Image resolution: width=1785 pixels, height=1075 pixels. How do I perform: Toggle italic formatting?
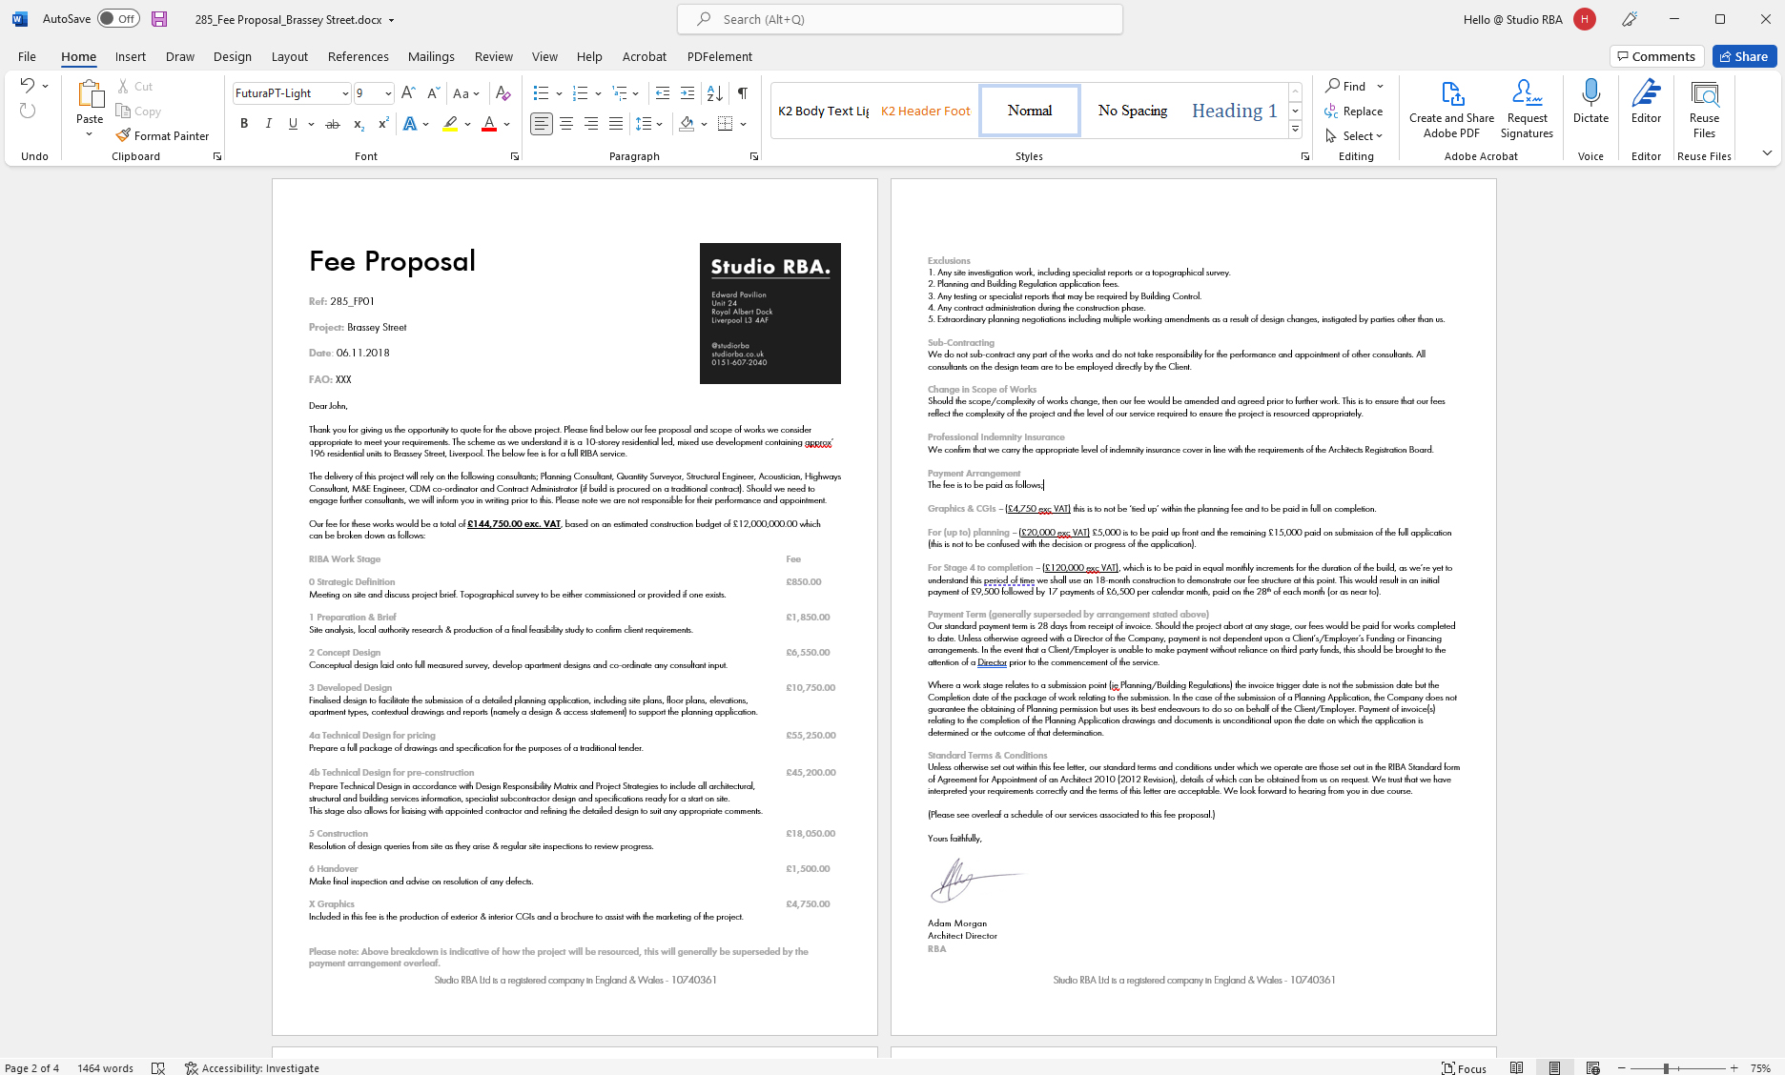[269, 123]
